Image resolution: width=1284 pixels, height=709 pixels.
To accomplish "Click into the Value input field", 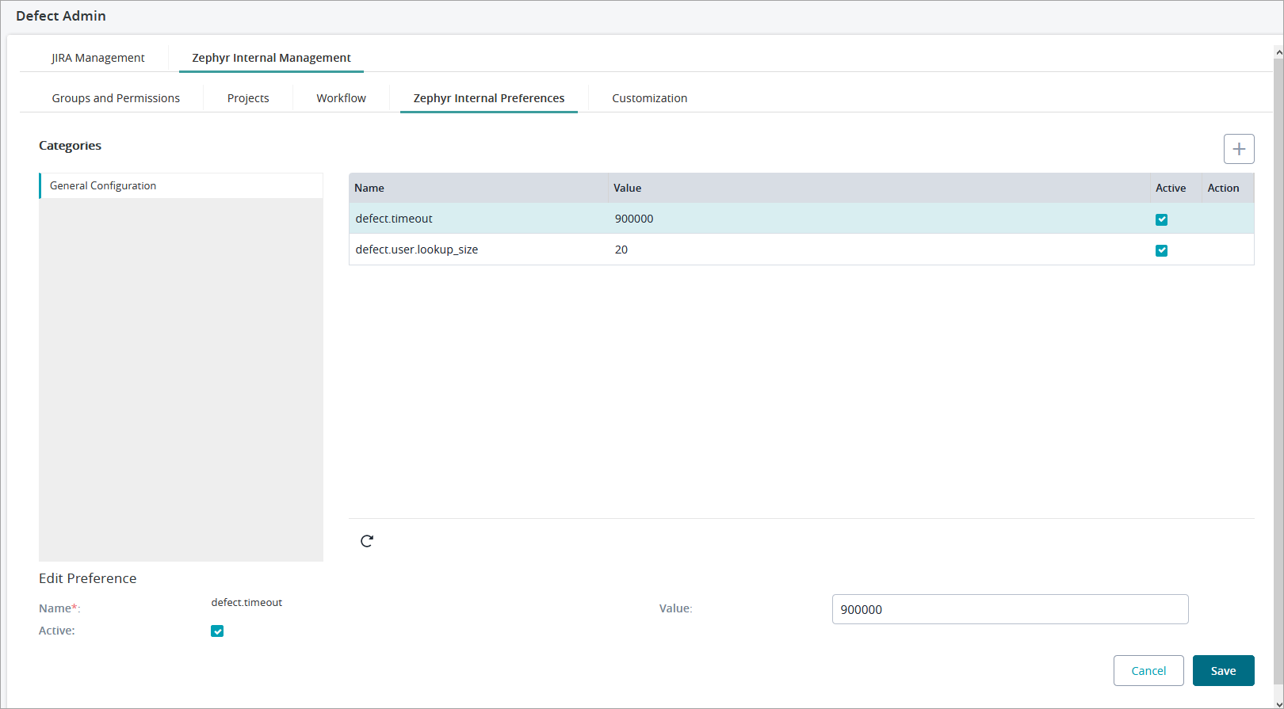I will click(1010, 609).
